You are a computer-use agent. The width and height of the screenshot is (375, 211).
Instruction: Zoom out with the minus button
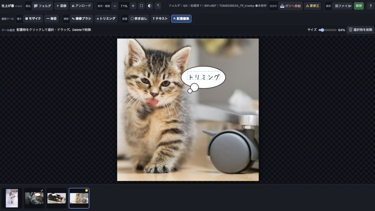[115, 6]
